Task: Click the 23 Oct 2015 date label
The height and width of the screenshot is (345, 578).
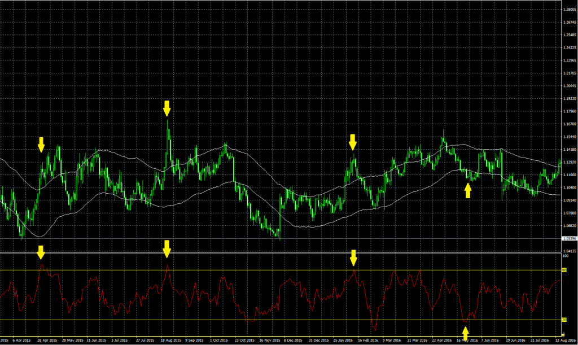Action: click(x=244, y=340)
